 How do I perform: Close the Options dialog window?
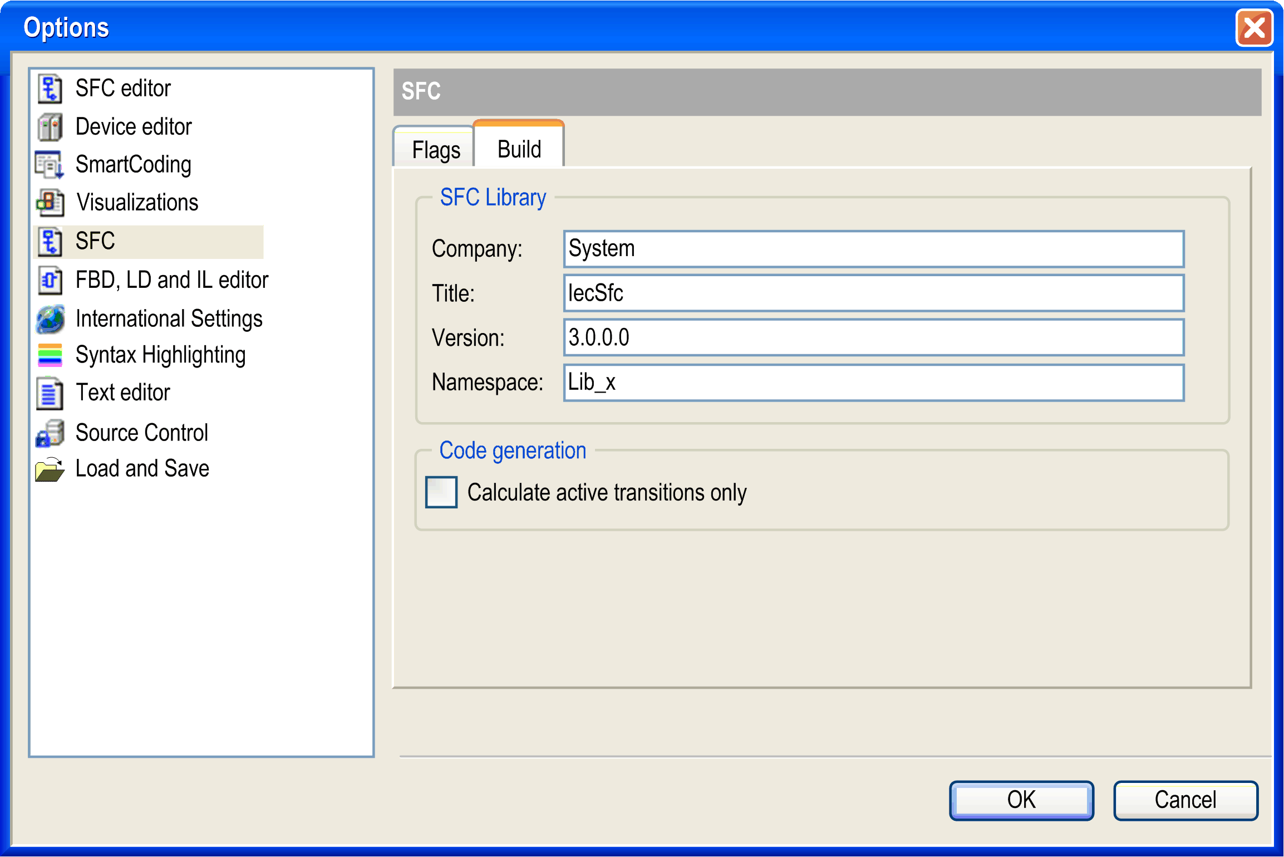[1254, 28]
